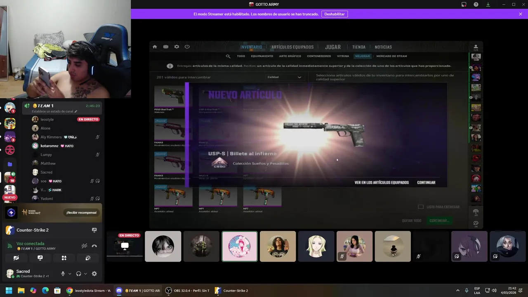Mute microphone in Discord user panel

coord(63,273)
